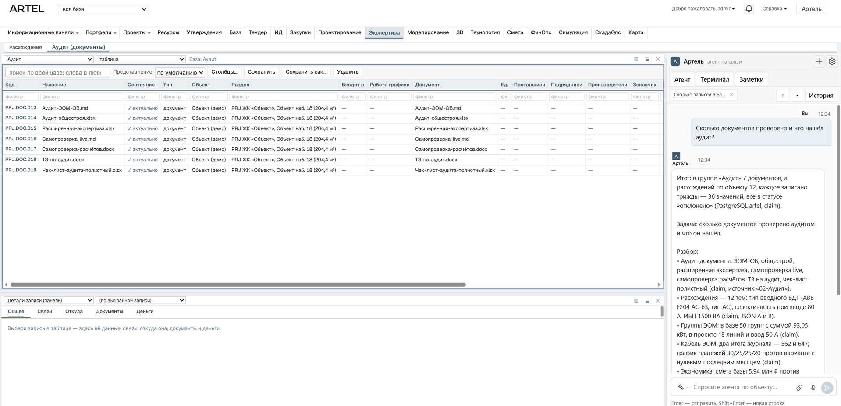Click the Столбцы... button
841x406 pixels.
click(224, 72)
